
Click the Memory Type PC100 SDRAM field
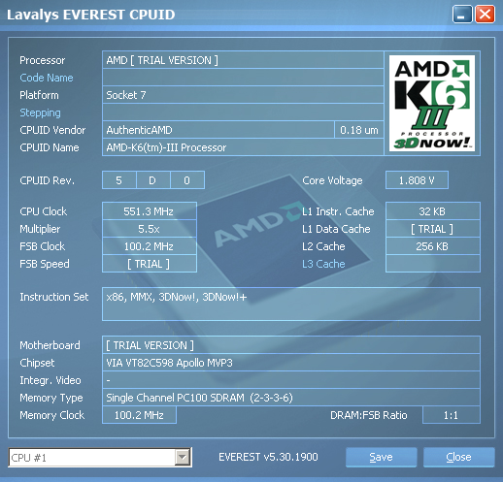point(291,398)
